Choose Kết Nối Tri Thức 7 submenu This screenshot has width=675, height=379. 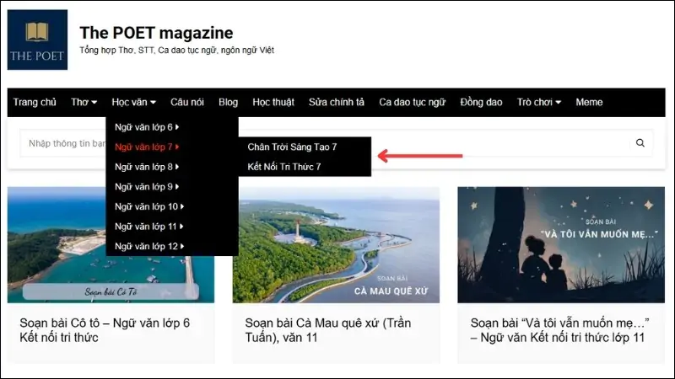(x=284, y=167)
